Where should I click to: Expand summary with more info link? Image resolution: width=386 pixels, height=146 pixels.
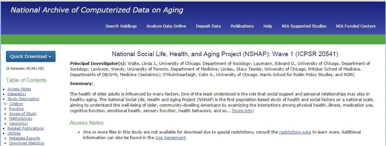[x=242, y=111]
